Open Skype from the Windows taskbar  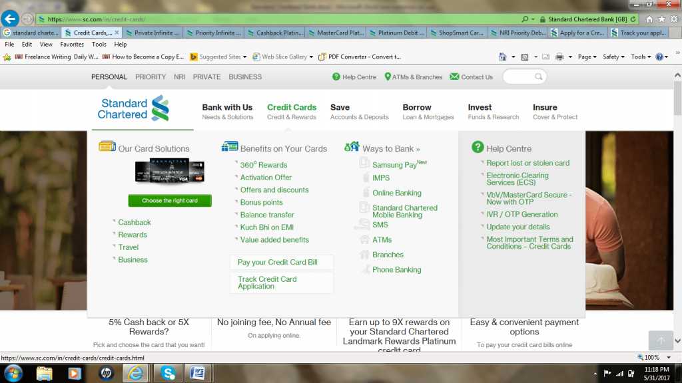coord(169,372)
